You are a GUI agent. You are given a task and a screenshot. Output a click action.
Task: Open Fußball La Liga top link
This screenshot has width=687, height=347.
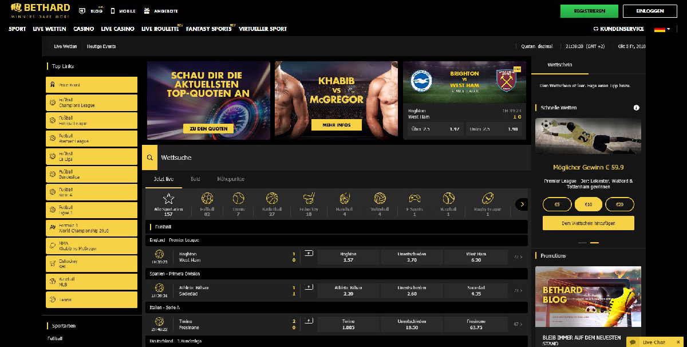92,156
